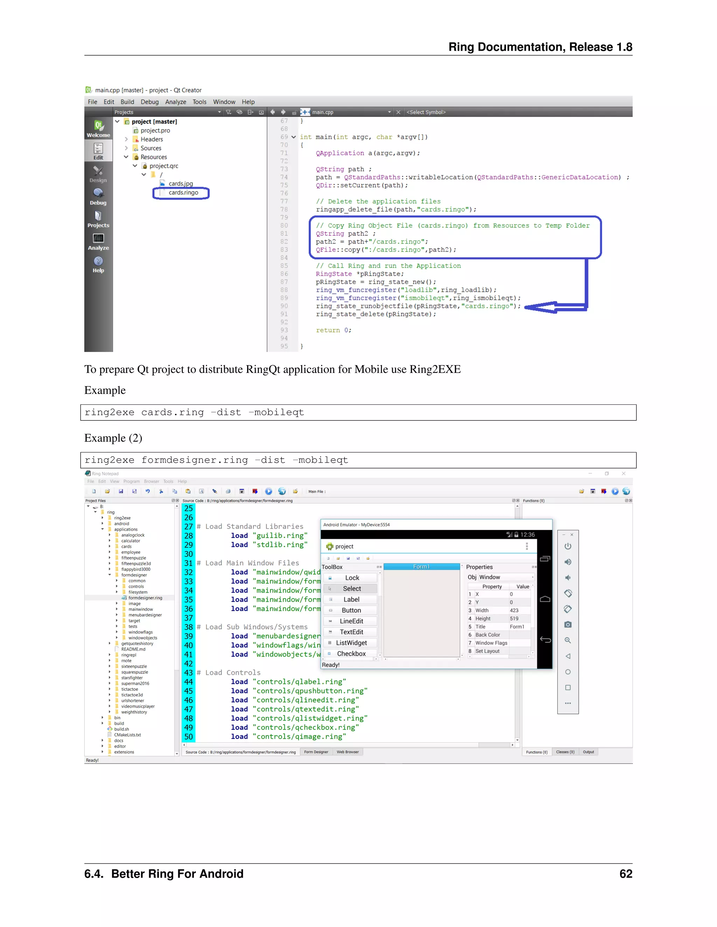The height and width of the screenshot is (927, 717).
Task: Collapse the formdesigner folder in Project Files
Action: (110, 575)
